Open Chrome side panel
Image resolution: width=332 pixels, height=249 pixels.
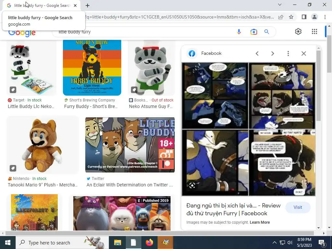pyautogui.click(x=304, y=17)
